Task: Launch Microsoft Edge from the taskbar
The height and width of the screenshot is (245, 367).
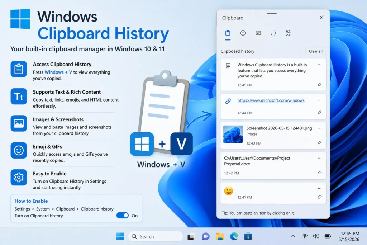Action: 234,236
